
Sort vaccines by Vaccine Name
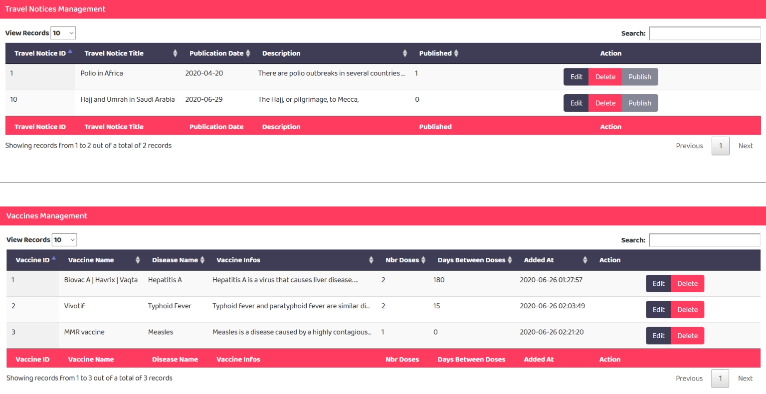91,260
